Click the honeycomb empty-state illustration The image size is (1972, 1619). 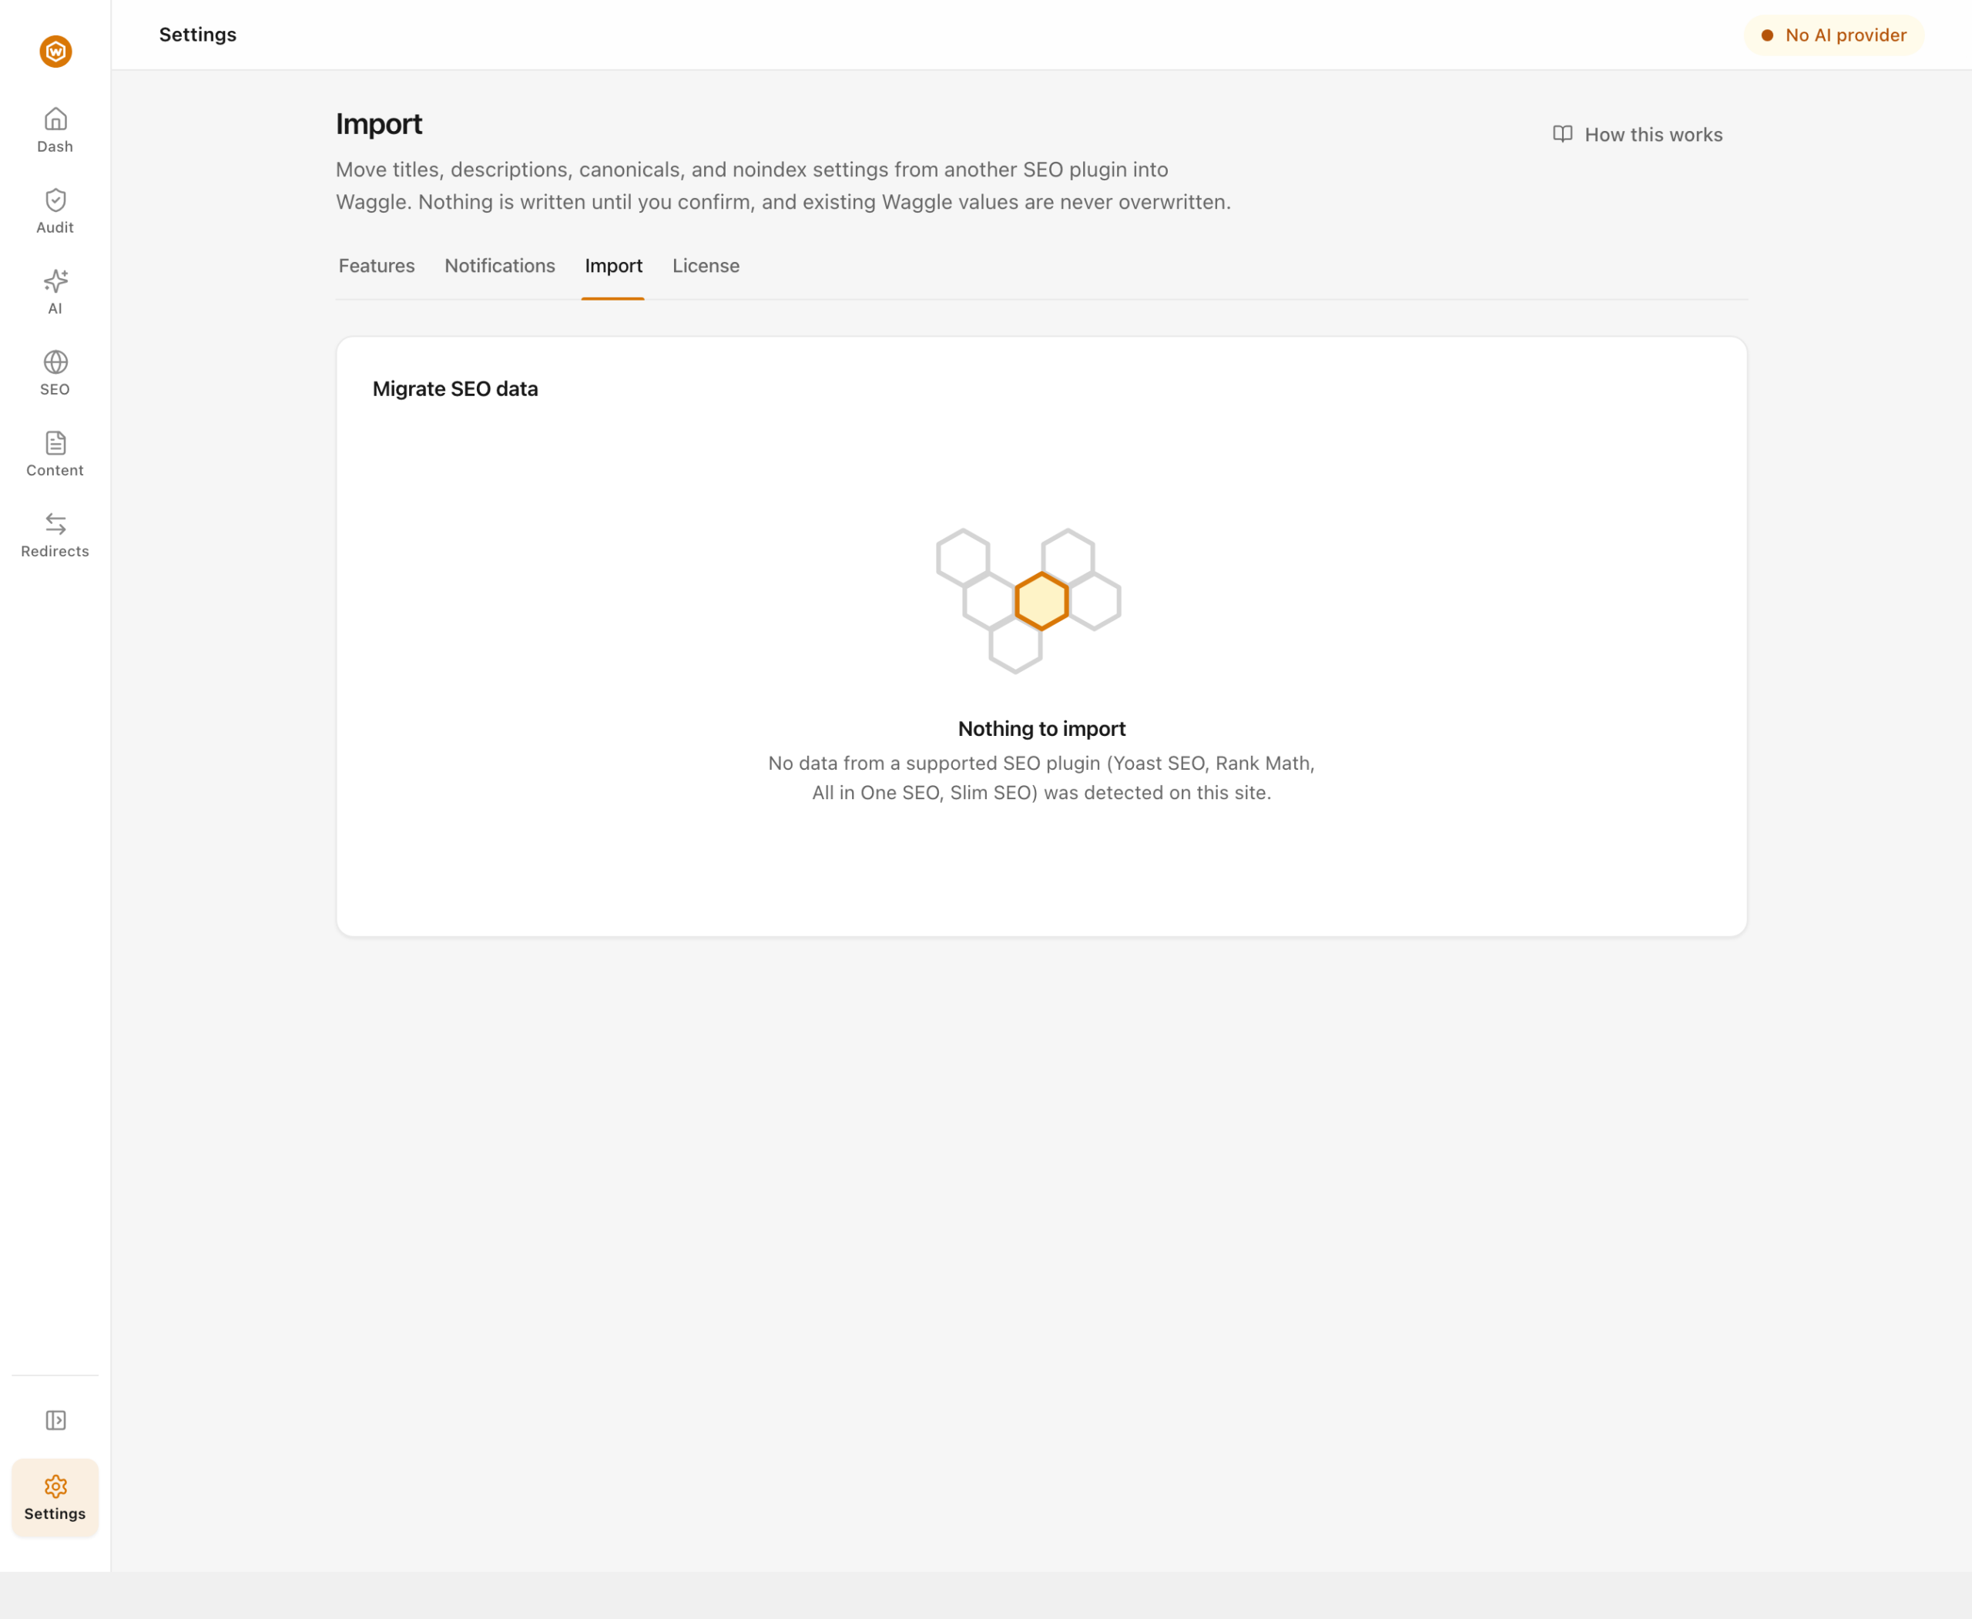pos(1028,600)
